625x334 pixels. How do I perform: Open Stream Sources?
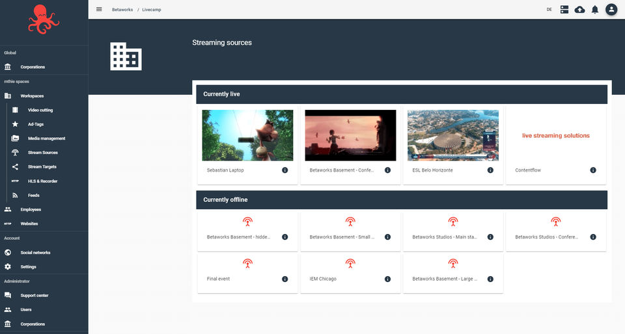44,153
